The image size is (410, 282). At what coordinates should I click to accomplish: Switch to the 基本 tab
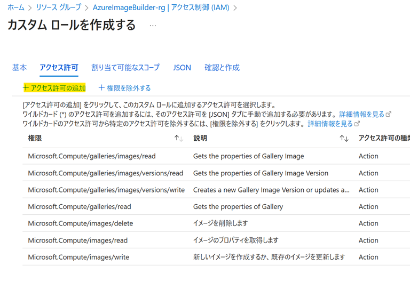(x=19, y=68)
